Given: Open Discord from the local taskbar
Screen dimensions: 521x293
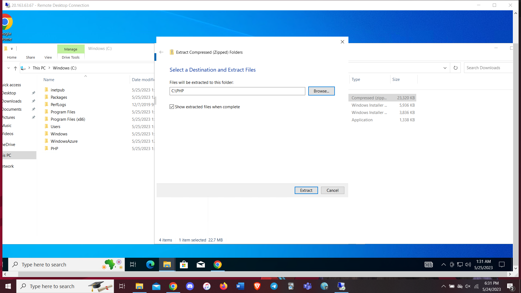Looking at the screenshot, I should [190, 286].
